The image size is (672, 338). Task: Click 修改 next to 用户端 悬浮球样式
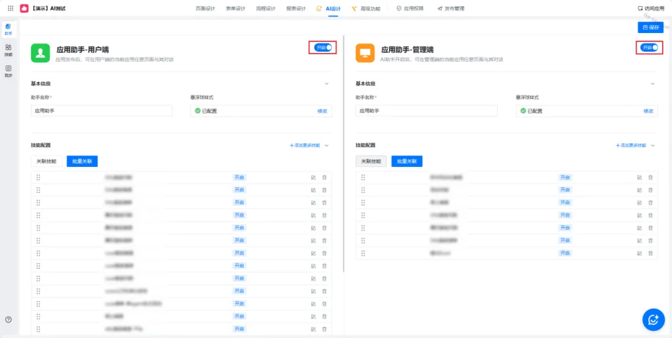coord(322,111)
